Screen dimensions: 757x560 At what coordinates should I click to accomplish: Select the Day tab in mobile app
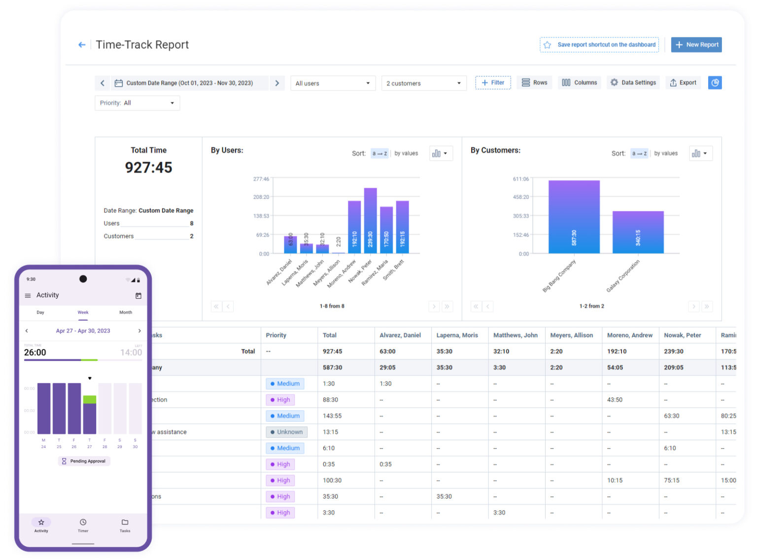coord(40,313)
